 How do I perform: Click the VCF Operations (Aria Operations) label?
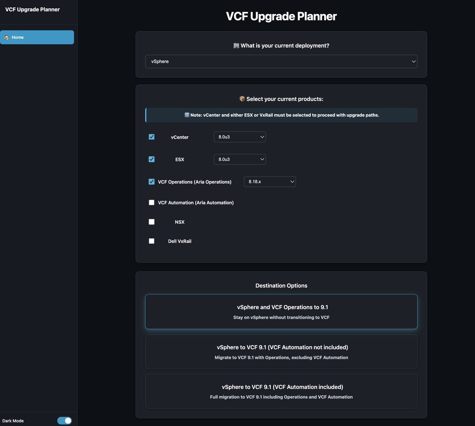click(x=195, y=182)
